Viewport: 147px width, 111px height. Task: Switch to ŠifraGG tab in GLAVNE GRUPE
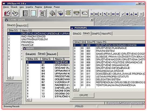coord(11,25)
